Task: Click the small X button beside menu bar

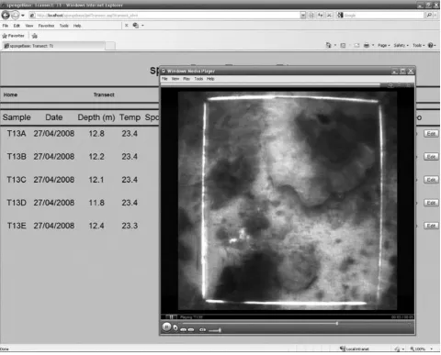Action: pos(126,26)
